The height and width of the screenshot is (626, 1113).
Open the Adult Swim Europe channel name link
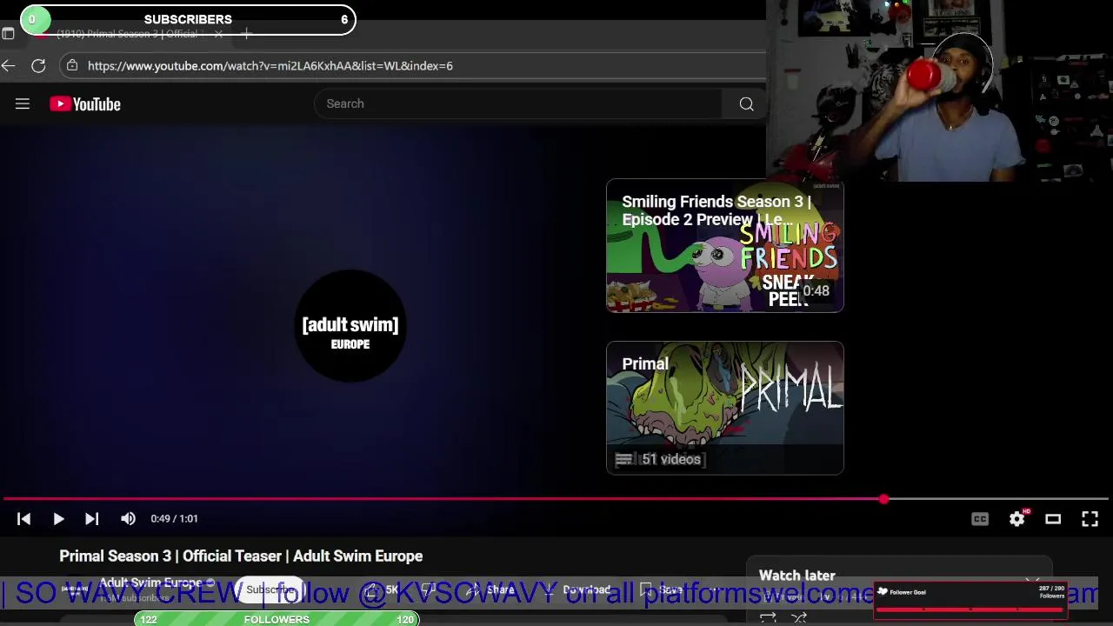click(x=150, y=583)
